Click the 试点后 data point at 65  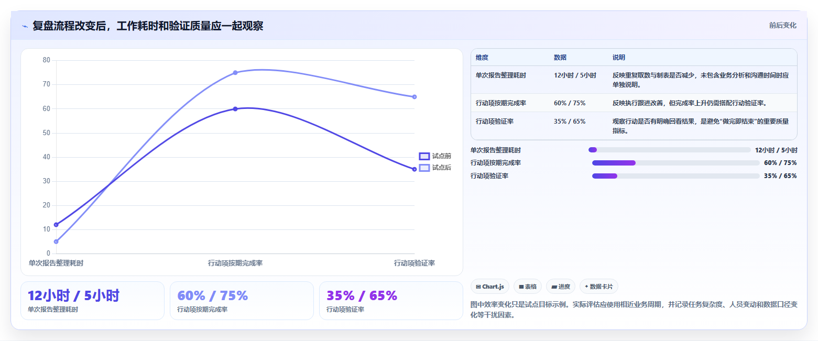click(415, 97)
